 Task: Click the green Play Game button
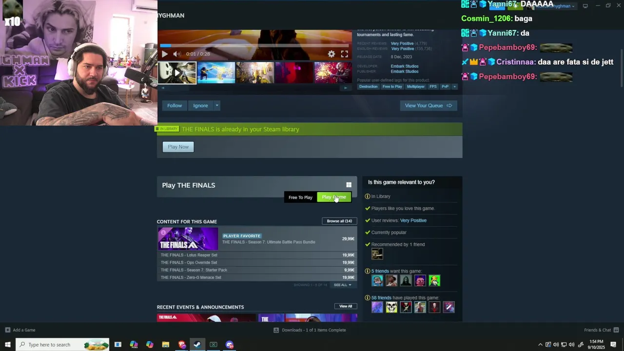tap(334, 197)
